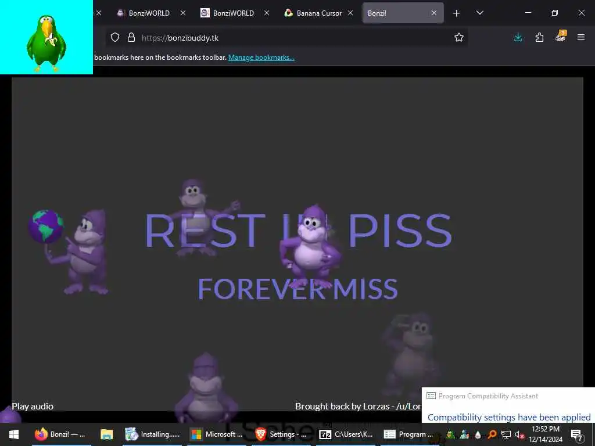
Task: Open File Explorer from the taskbar
Action: click(107, 434)
